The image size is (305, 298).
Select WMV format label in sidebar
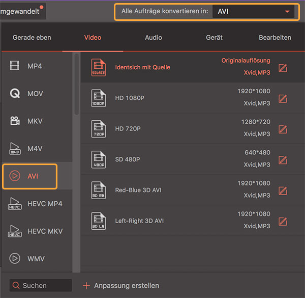(36, 259)
